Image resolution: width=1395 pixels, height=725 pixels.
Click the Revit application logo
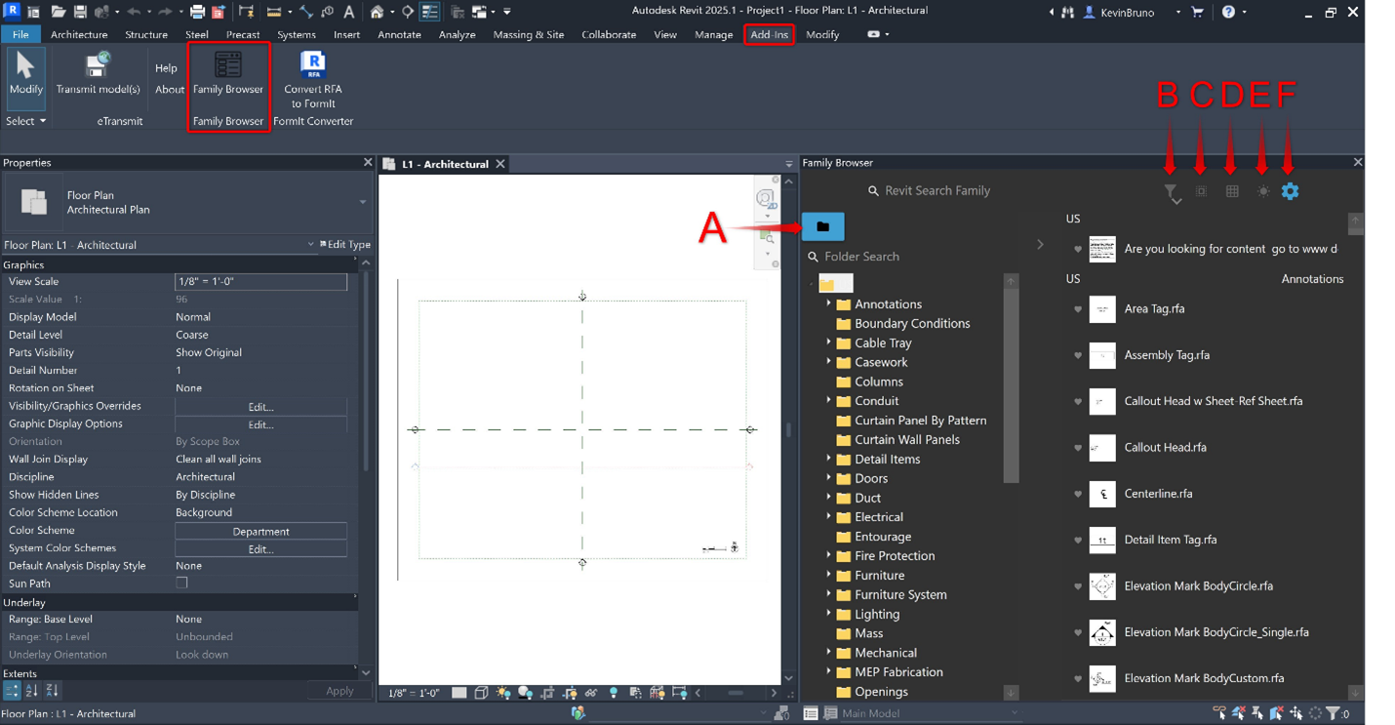point(12,12)
